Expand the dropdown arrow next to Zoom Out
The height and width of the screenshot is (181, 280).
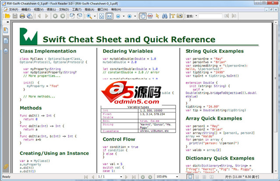tap(123, 16)
